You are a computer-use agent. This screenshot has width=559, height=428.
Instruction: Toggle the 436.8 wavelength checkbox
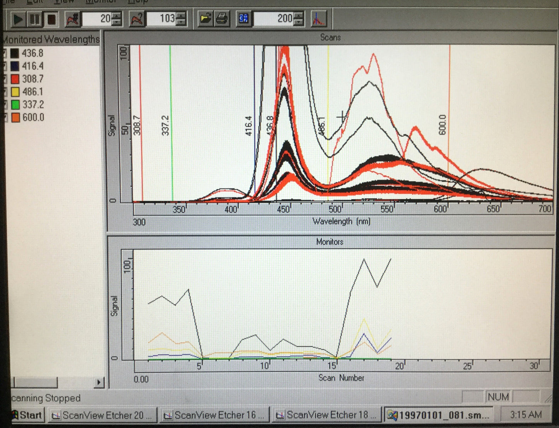pyautogui.click(x=4, y=53)
